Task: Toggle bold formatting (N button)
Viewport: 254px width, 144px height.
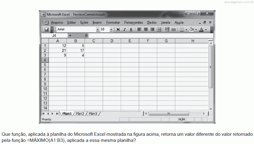Action: (118, 30)
